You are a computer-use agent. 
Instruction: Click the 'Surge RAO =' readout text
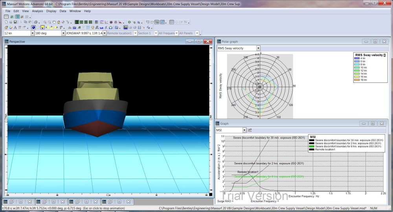[x=225, y=201]
